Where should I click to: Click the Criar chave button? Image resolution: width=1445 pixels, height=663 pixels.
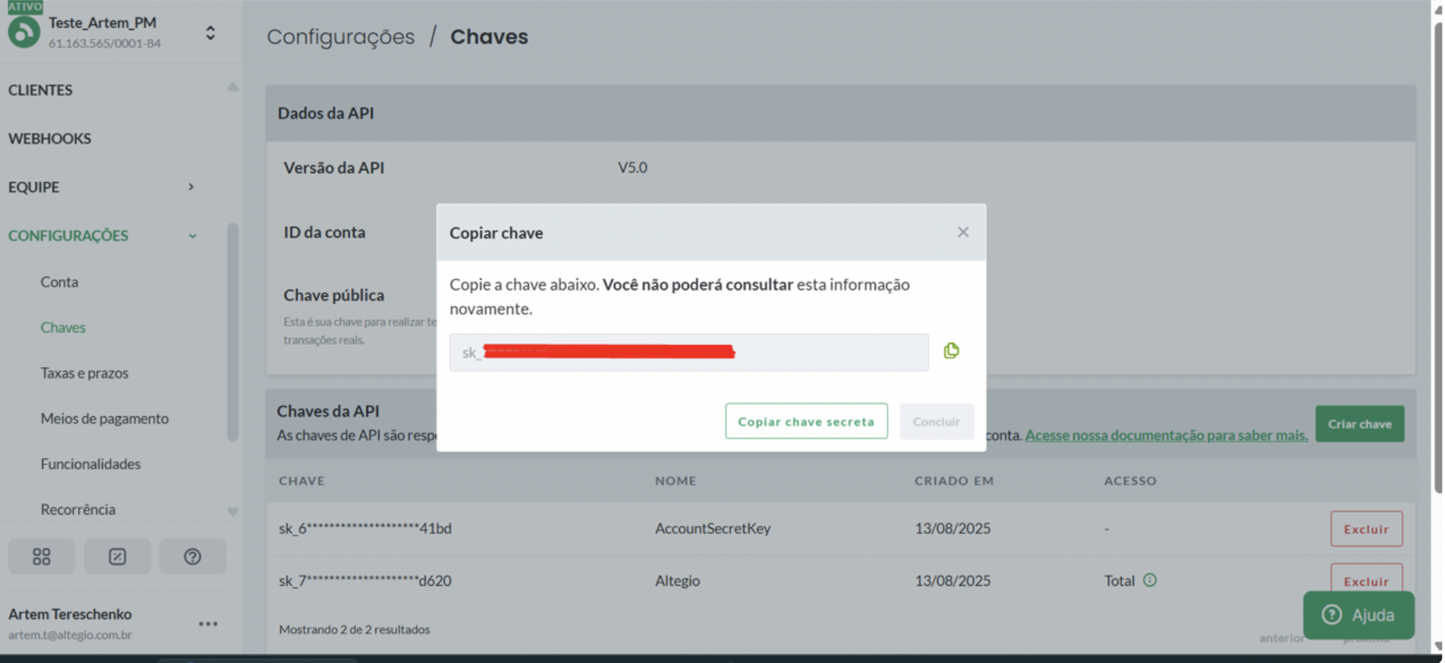(1359, 424)
